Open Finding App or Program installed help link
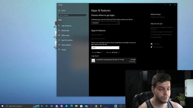 tap(162, 28)
